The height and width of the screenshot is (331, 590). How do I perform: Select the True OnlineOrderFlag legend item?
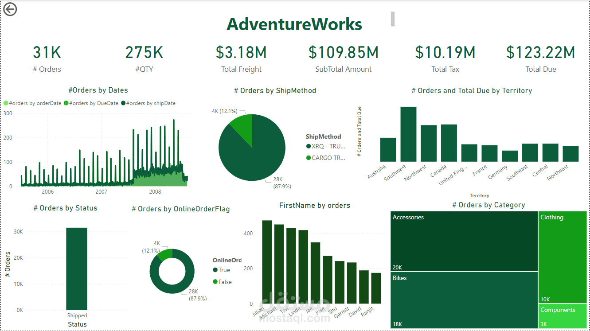[x=221, y=270]
